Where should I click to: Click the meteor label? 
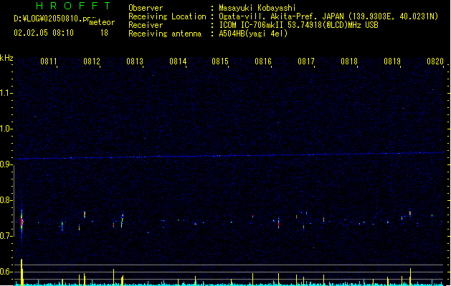click(102, 22)
